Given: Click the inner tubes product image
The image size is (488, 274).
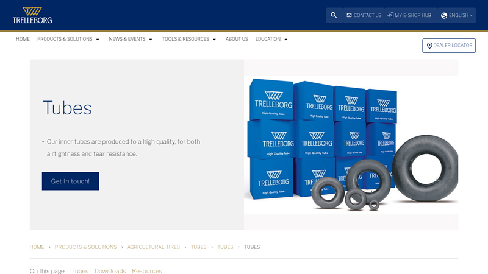Looking at the screenshot, I should pos(351,144).
